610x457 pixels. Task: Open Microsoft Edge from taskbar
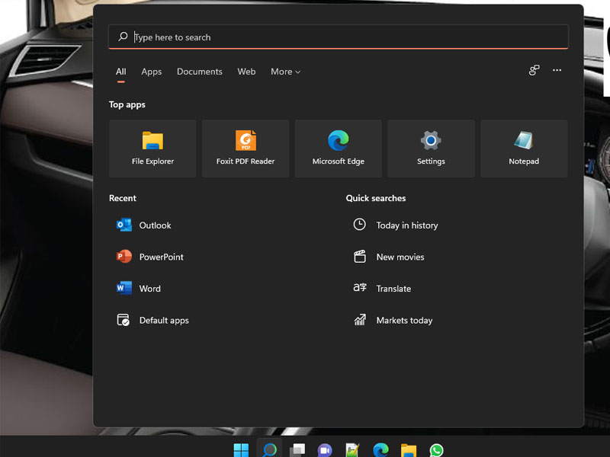[x=380, y=450]
